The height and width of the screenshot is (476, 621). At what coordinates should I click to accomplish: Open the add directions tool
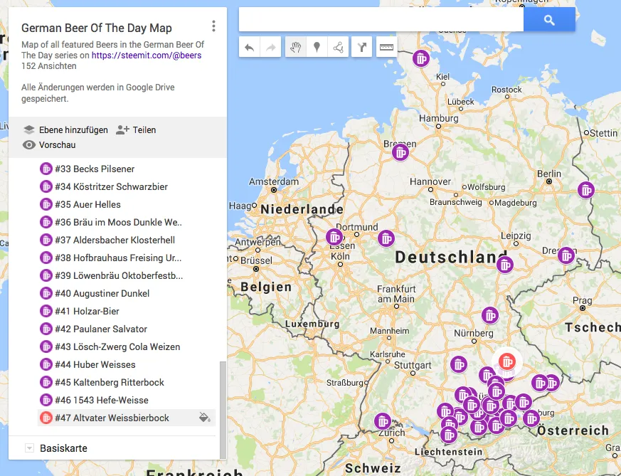[361, 47]
